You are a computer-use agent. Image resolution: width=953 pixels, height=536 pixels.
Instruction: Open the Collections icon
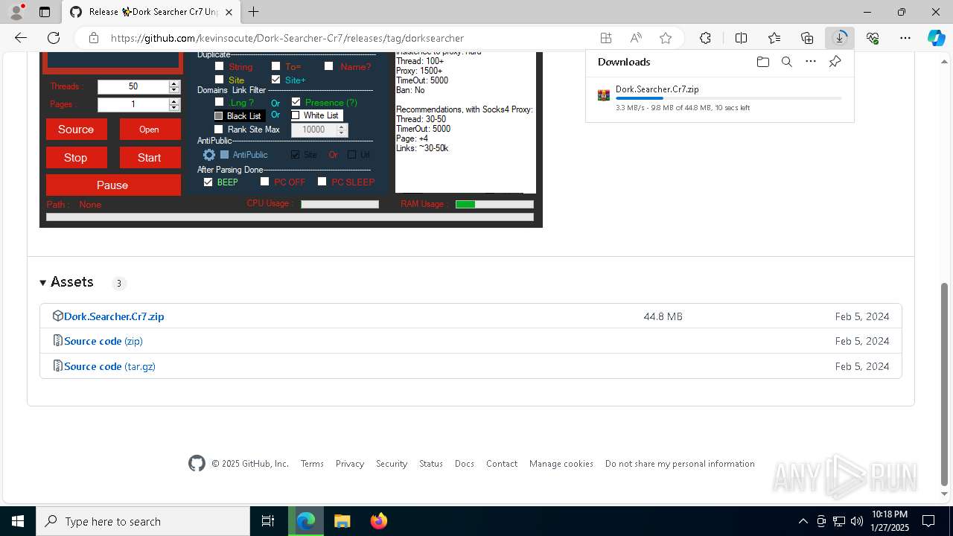pos(807,38)
